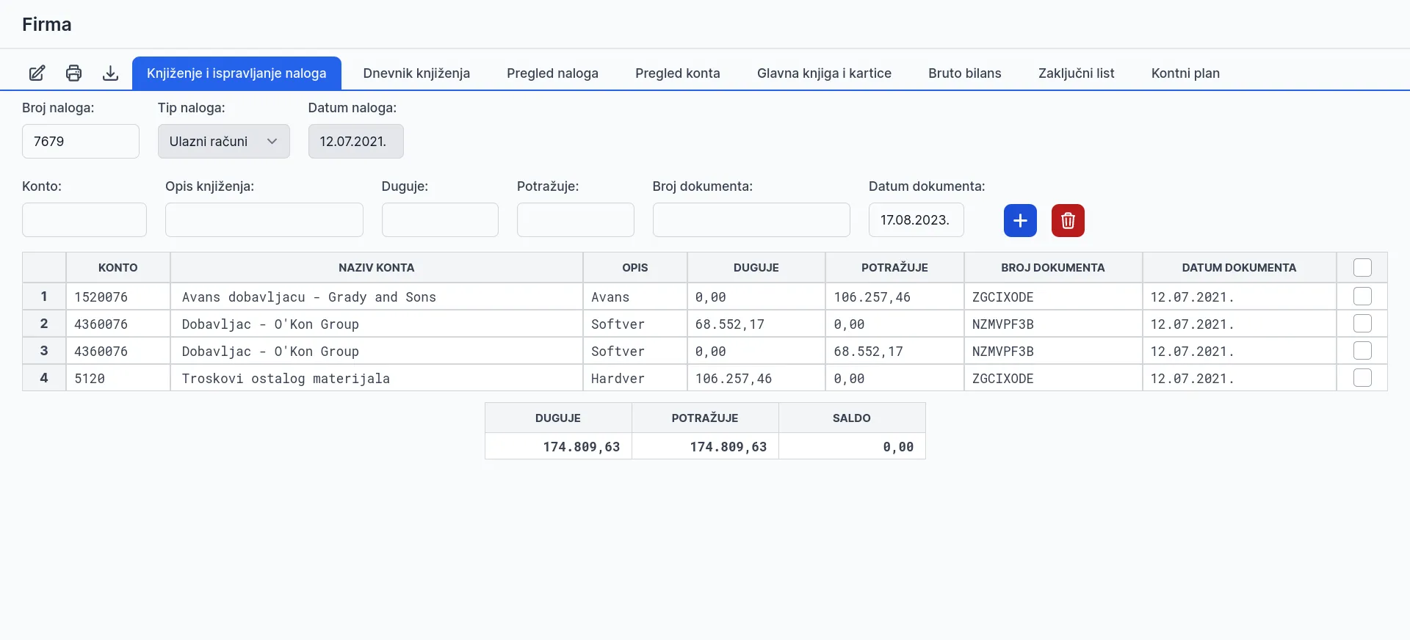Click row 2 document number NZMVPF3B
This screenshot has width=1410, height=640.
(1053, 324)
